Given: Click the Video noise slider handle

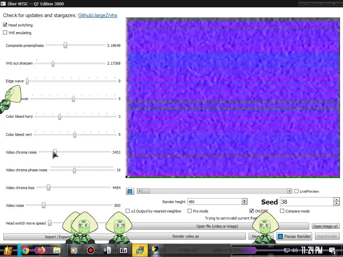Looking at the screenshot, I should click(44, 205).
